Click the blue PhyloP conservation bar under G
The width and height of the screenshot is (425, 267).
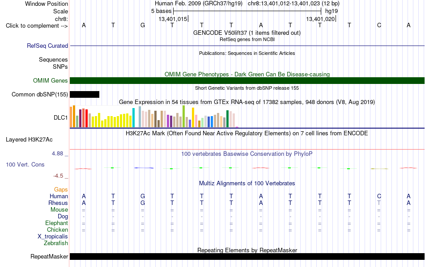point(144,168)
